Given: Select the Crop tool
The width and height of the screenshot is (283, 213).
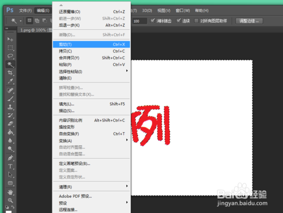Looking at the screenshot, I should click(10, 73).
